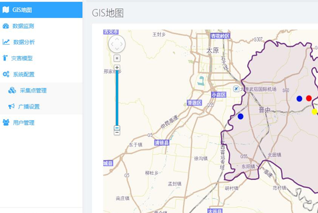Open 广播设置 submenu entry
Screen dimensions: 318x213
[29, 106]
